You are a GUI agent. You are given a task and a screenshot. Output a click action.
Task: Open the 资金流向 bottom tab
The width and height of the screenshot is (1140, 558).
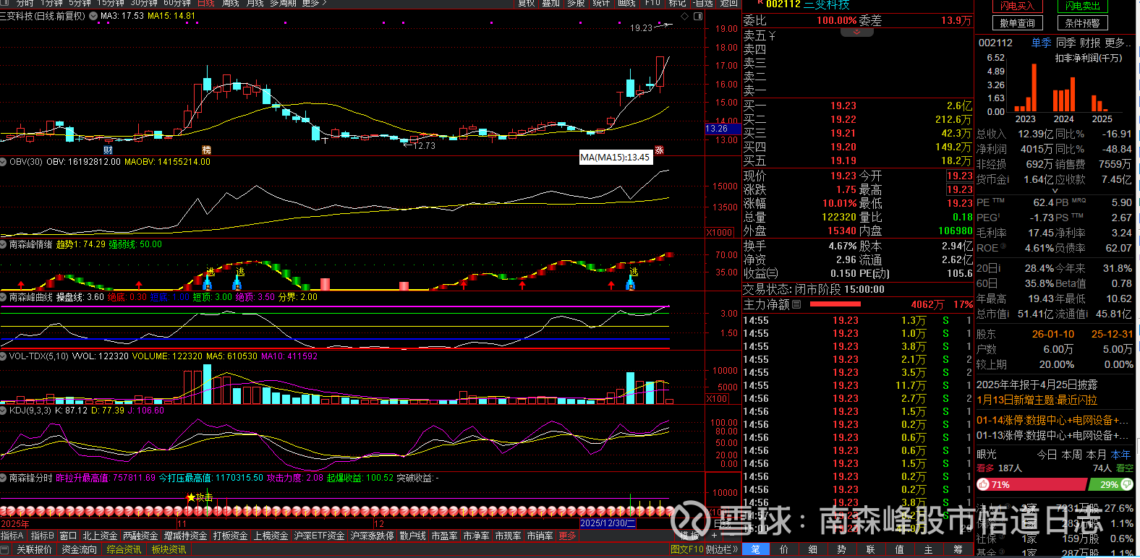click(79, 550)
